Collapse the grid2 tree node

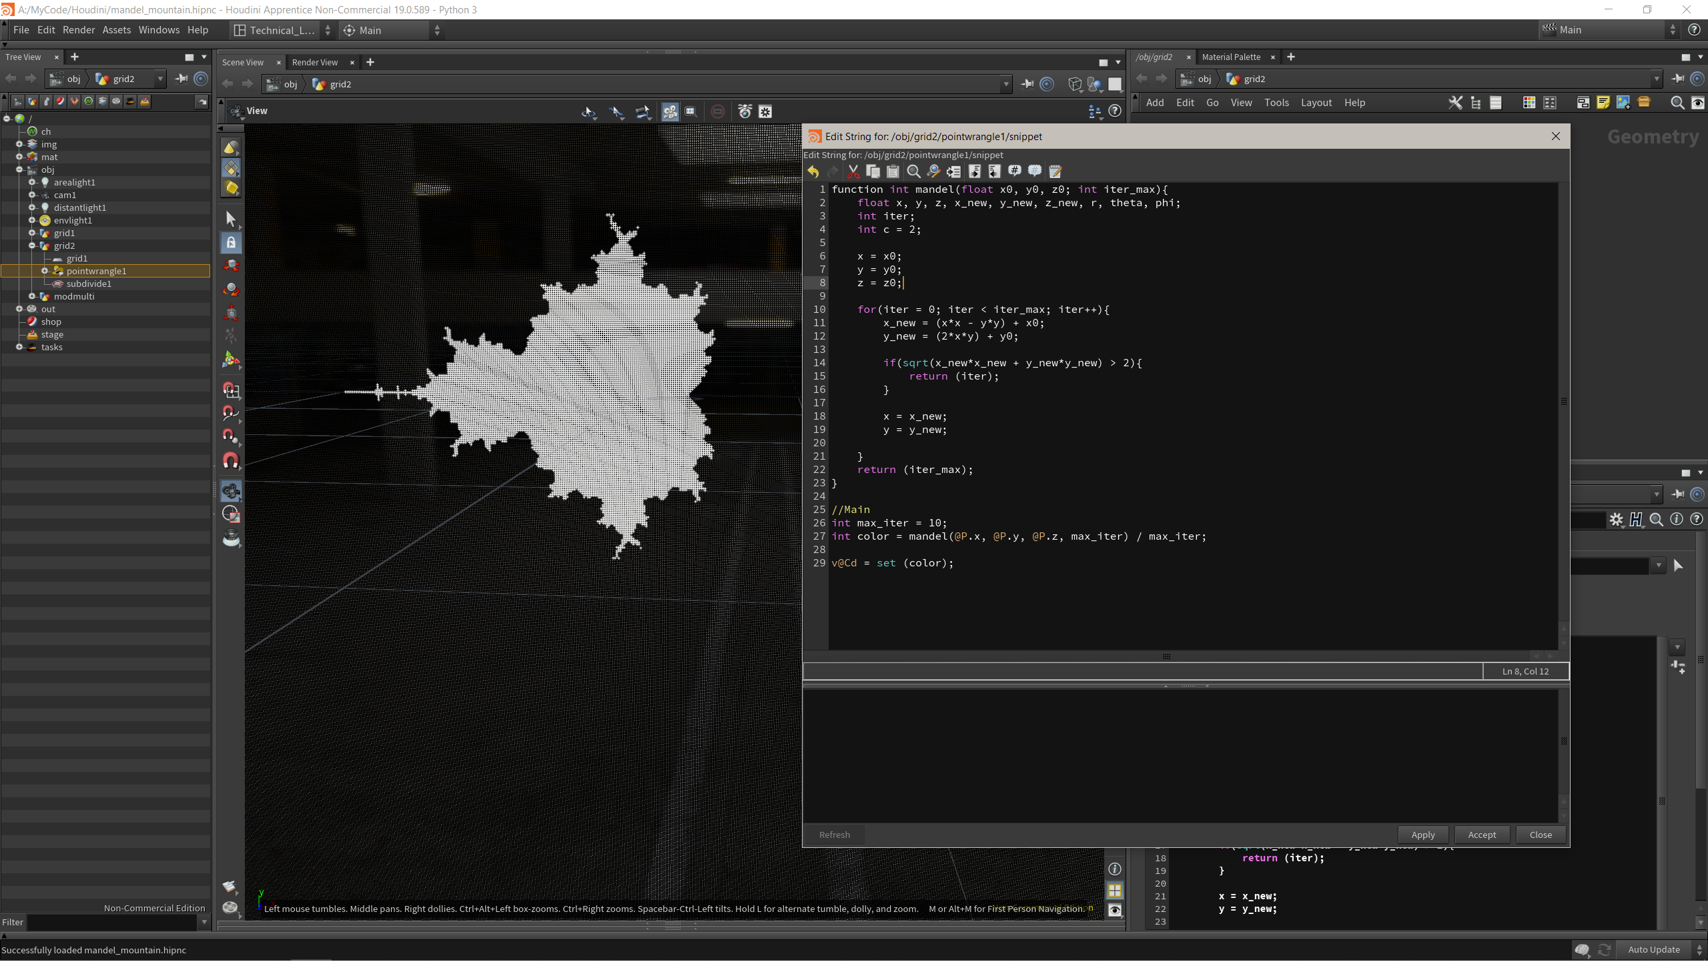32,246
